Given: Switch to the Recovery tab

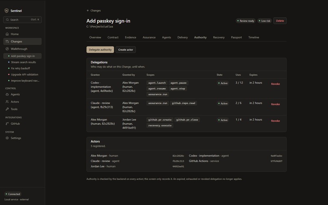Looking at the screenshot, I should point(219,37).
